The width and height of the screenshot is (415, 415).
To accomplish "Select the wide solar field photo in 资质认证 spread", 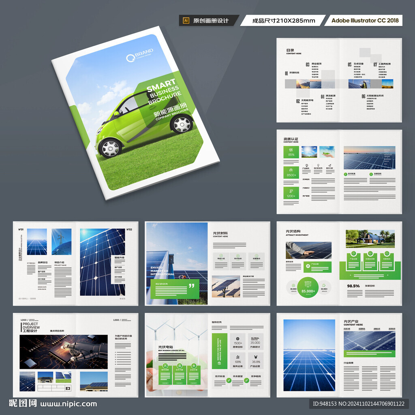I will click(x=370, y=158).
